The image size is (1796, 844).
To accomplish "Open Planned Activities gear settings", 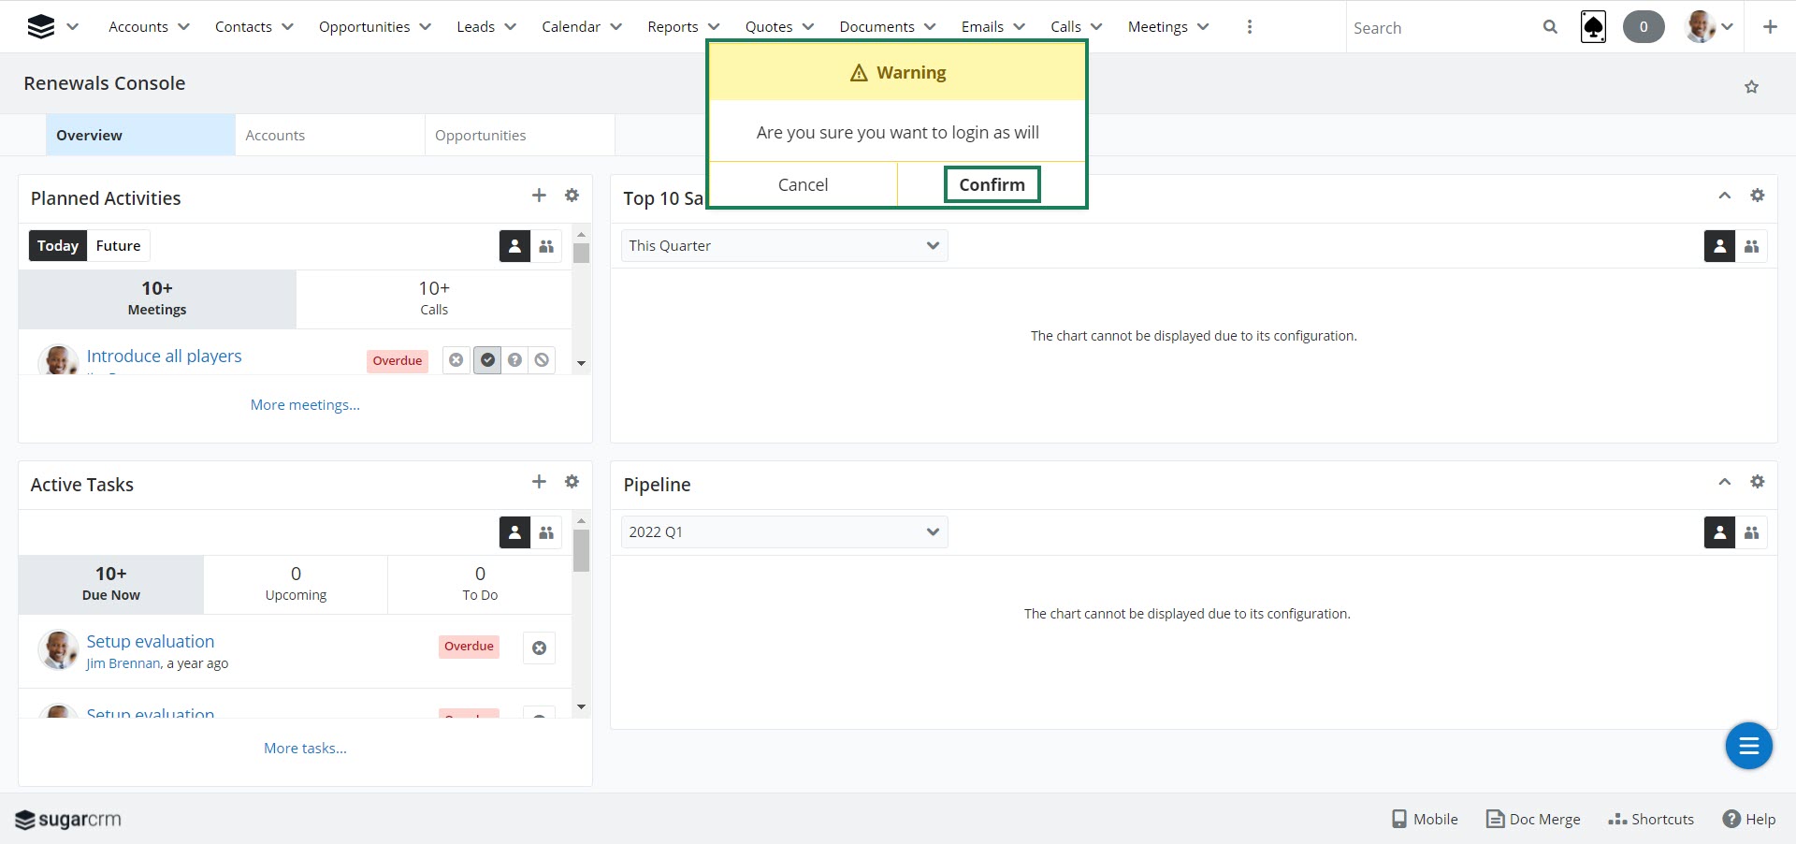I will (572, 196).
